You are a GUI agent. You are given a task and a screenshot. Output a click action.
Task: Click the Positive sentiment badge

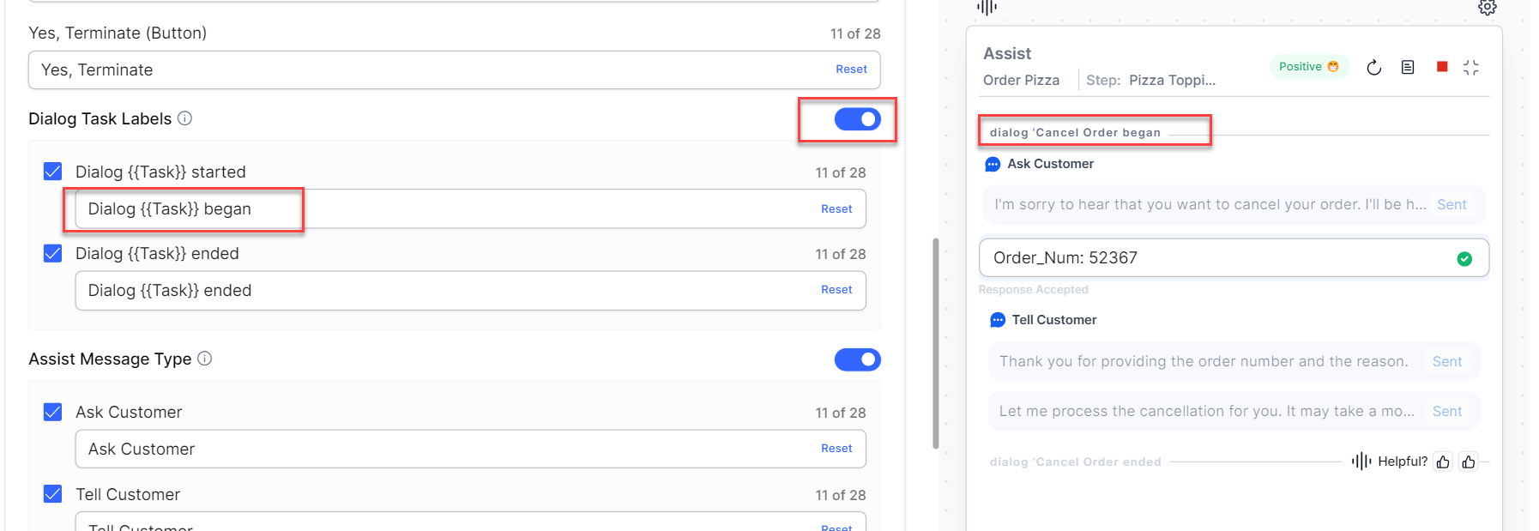coord(1308,67)
